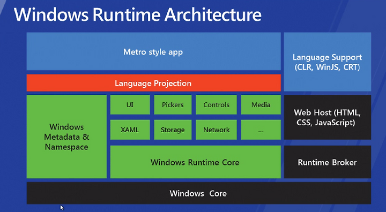Select the Language Support (CLR, WinJS, CRT) box
This screenshot has width=386, height=212.
(328, 62)
